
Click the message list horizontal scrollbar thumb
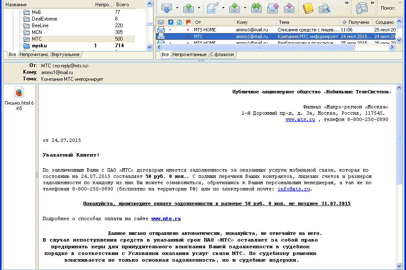click(259, 47)
